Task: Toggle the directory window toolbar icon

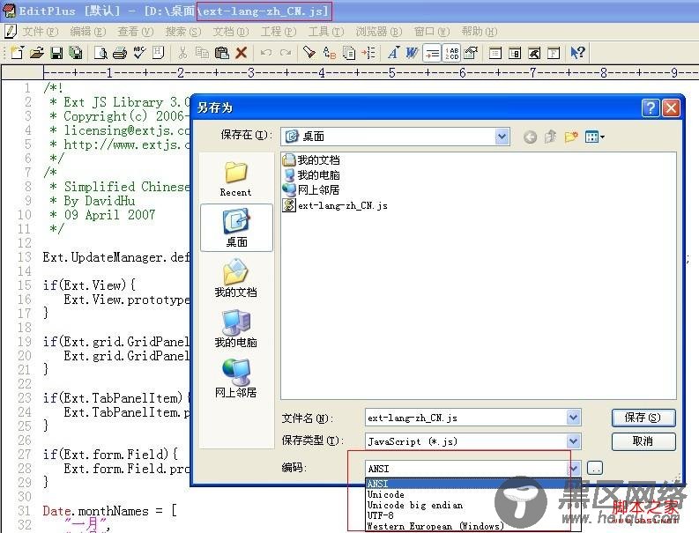Action: click(x=515, y=53)
